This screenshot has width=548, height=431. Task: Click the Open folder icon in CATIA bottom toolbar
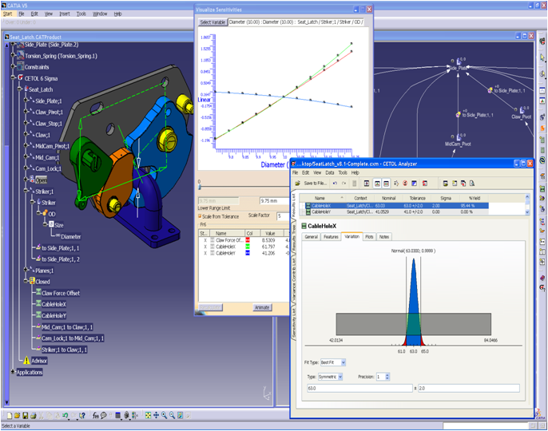[17, 415]
